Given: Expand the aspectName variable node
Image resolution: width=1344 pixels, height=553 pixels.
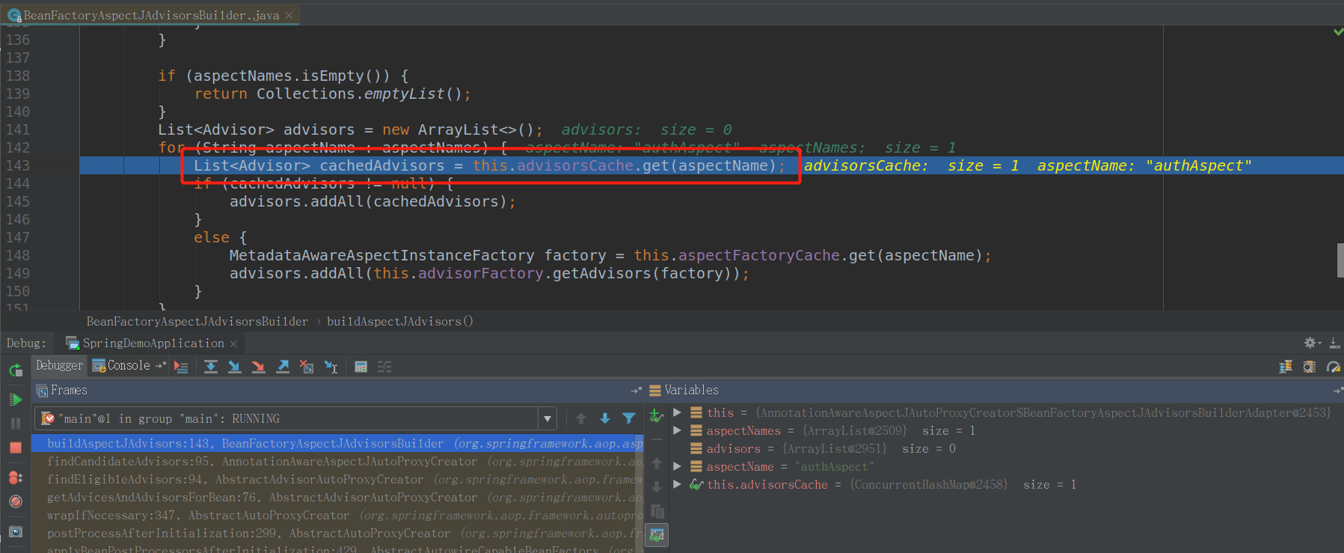Looking at the screenshot, I should coord(677,466).
